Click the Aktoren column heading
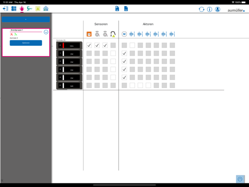The height and width of the screenshot is (187, 249). point(148,24)
